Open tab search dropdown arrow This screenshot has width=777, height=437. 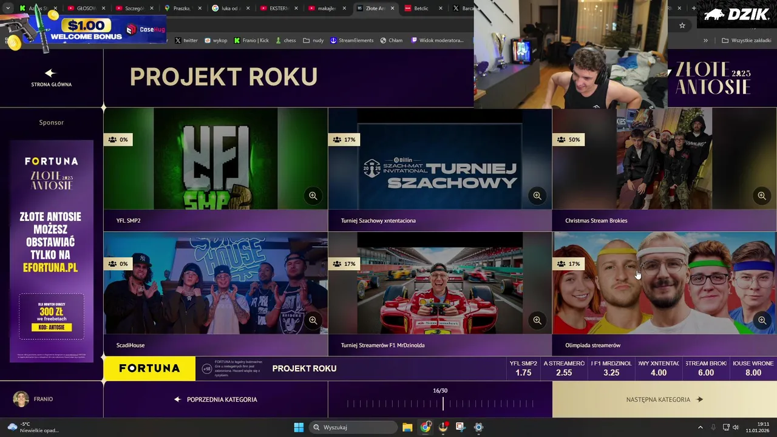7,8
